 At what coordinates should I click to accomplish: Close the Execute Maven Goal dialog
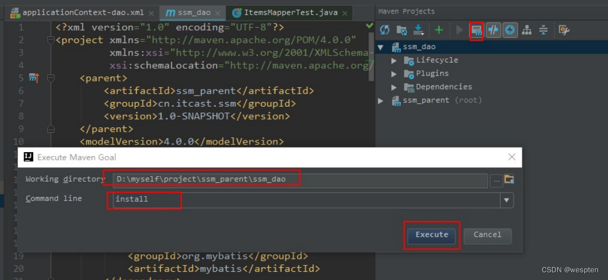[512, 157]
